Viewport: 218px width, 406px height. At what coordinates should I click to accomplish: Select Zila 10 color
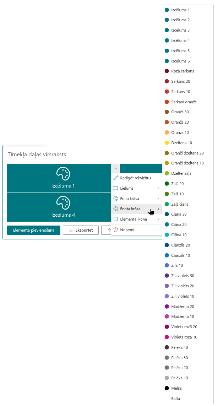(188, 265)
